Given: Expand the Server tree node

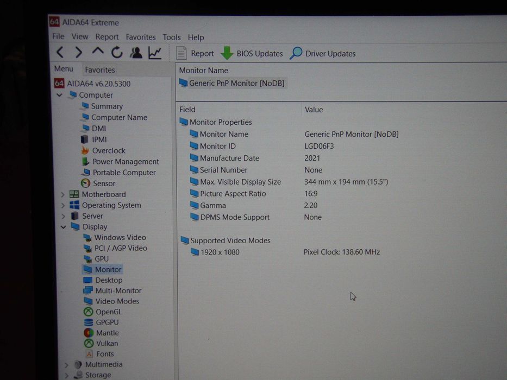Looking at the screenshot, I should pos(64,216).
